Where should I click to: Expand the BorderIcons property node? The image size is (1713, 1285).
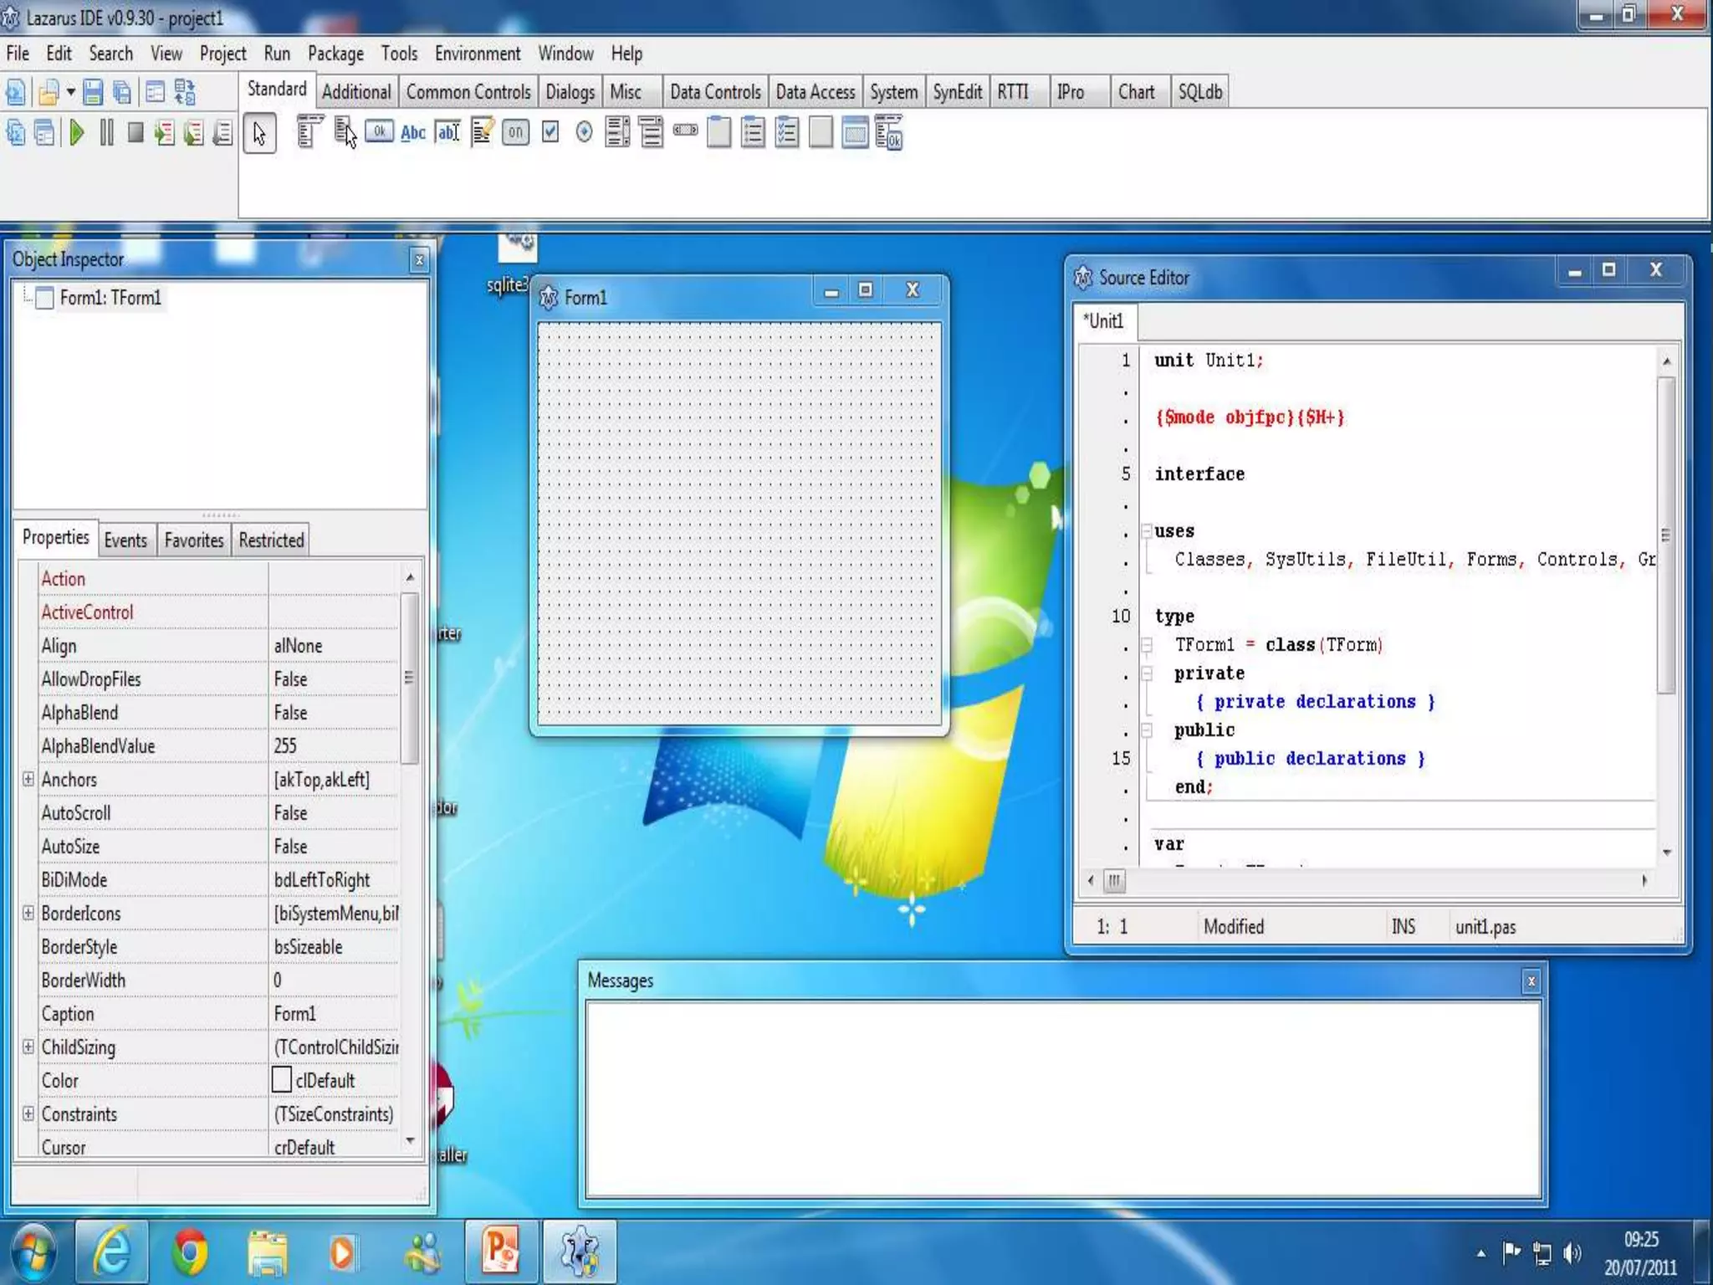(x=28, y=913)
